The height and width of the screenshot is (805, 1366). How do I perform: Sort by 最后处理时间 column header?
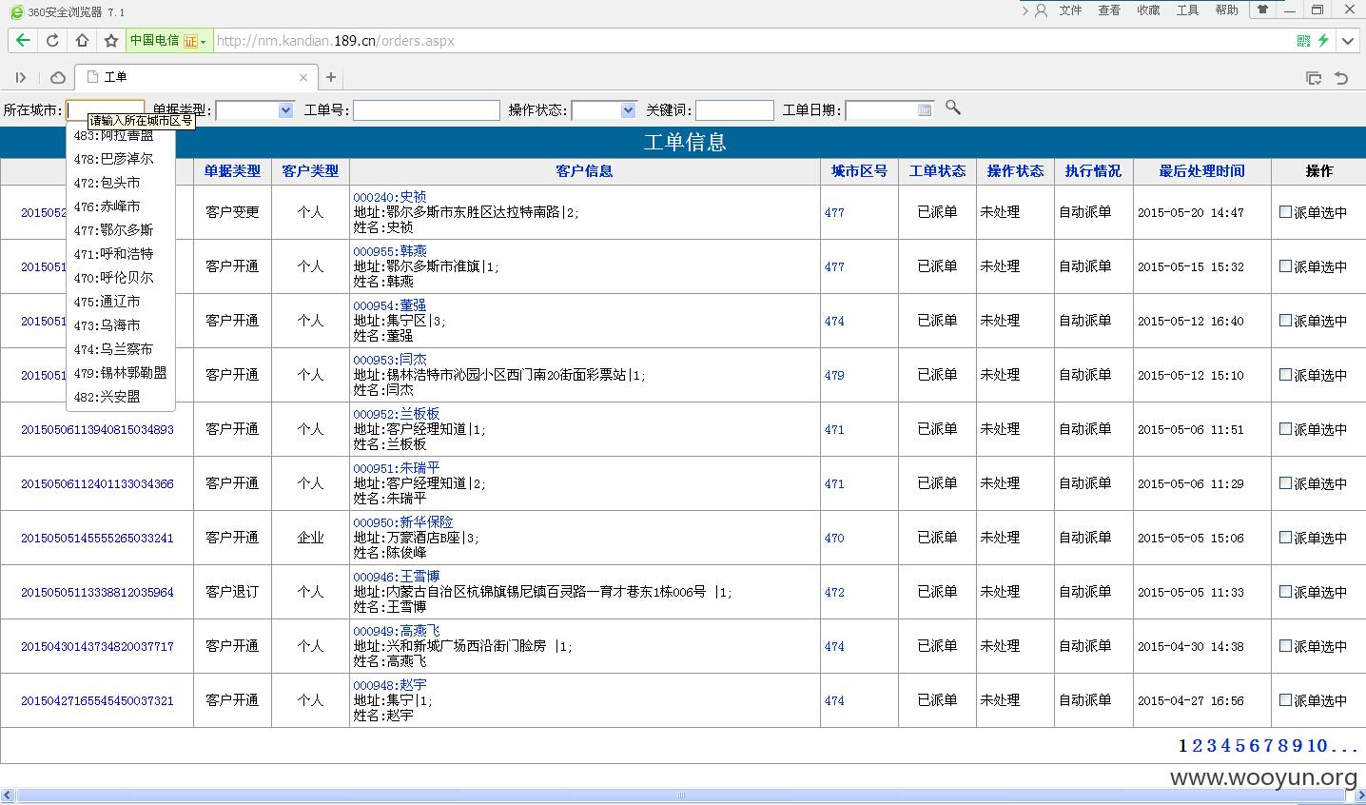point(1201,171)
